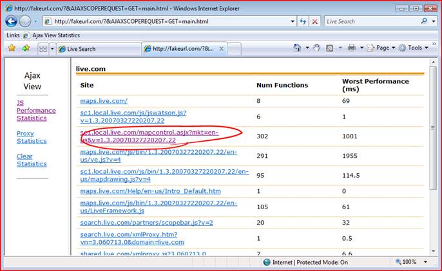Open the maps.live.com/ site link

pyautogui.click(x=104, y=101)
